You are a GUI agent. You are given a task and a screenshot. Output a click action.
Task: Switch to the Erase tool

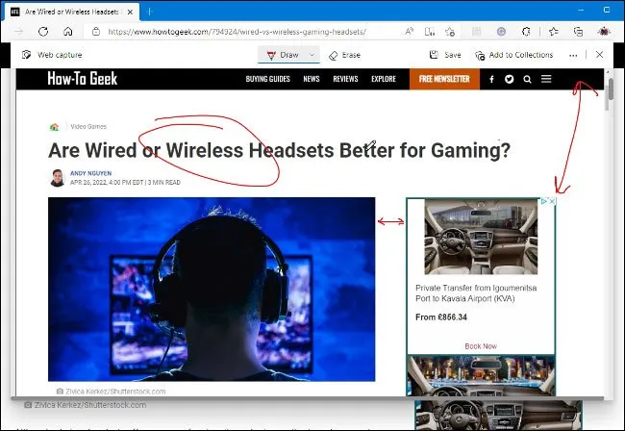point(344,55)
